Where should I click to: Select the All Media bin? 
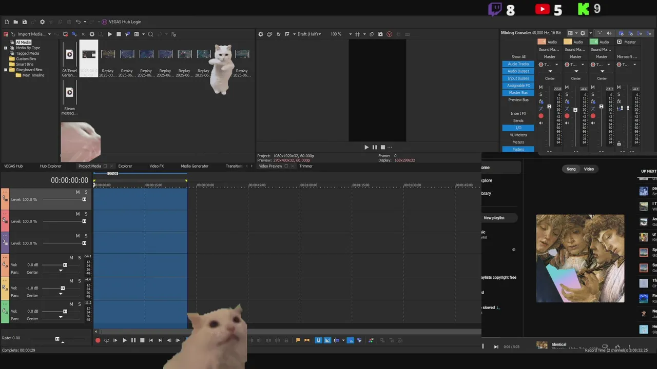(x=23, y=43)
